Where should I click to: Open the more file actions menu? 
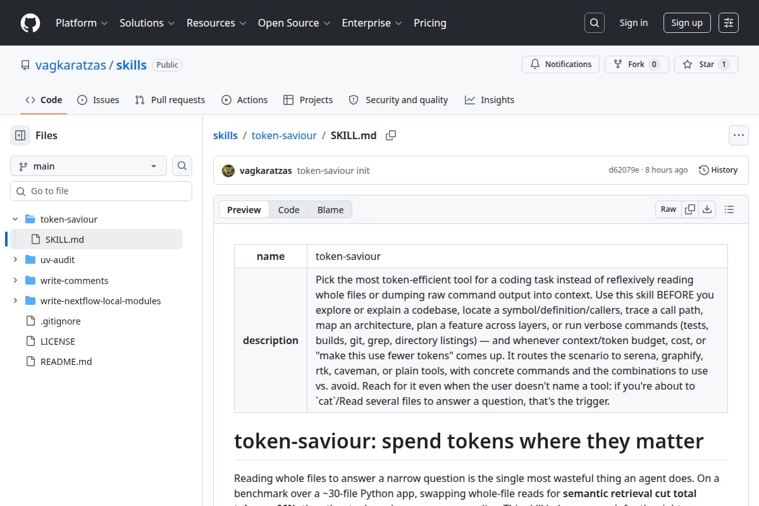(x=738, y=135)
